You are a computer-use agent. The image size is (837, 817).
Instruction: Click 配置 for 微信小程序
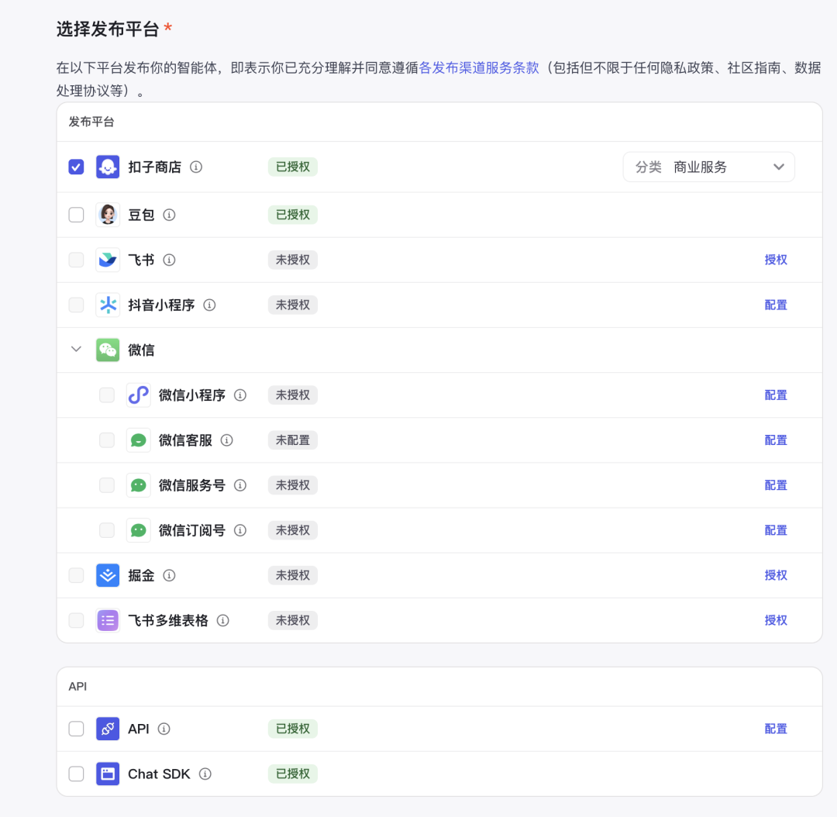tap(776, 395)
